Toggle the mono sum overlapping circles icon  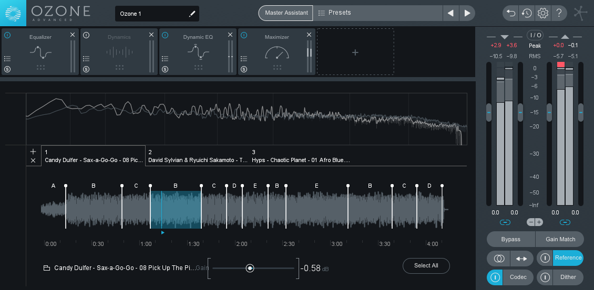(x=498, y=259)
